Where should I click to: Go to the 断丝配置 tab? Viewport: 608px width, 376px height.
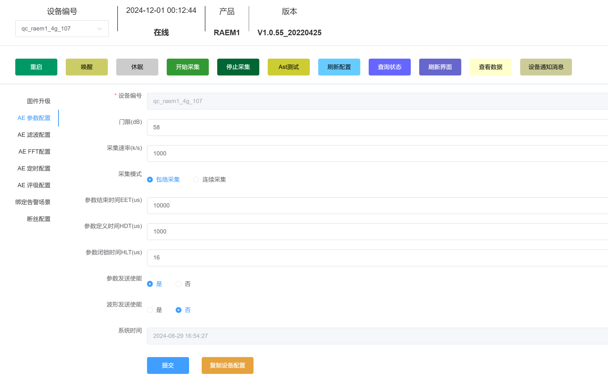point(39,219)
